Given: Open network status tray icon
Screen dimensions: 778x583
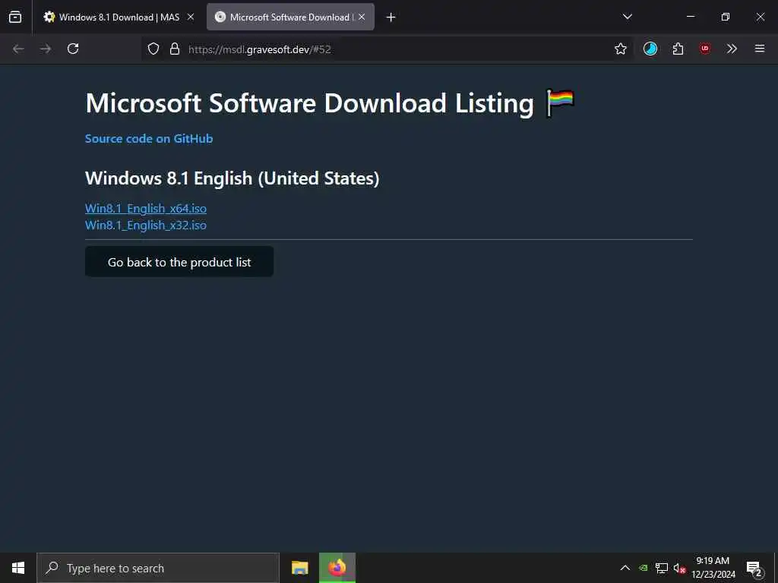Looking at the screenshot, I should point(662,568).
